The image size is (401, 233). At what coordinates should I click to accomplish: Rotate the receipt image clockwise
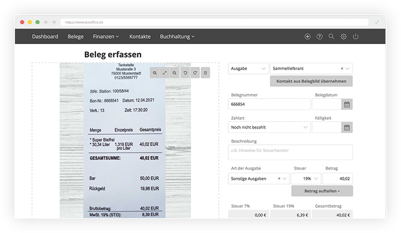(x=195, y=73)
